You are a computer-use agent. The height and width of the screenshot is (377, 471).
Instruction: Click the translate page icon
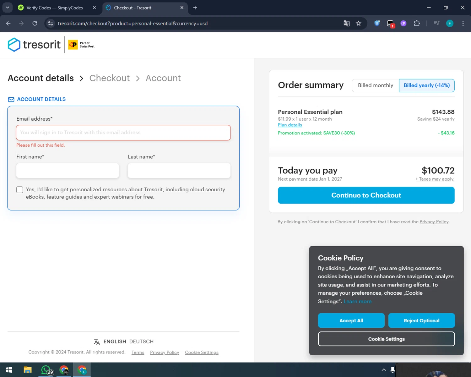(x=347, y=23)
